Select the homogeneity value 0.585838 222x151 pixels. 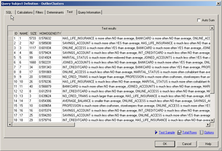pyautogui.click(x=50, y=43)
